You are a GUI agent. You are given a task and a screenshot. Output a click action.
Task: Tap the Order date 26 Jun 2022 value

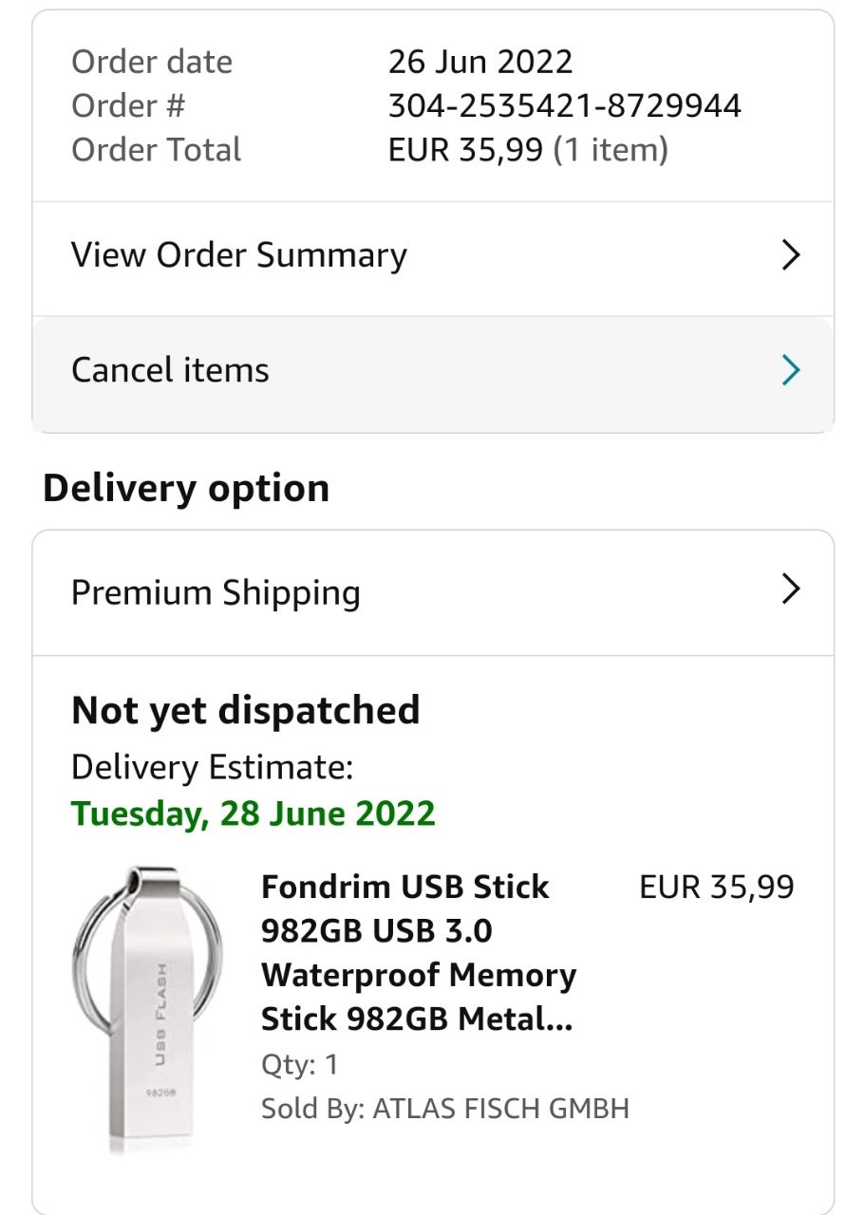[480, 62]
